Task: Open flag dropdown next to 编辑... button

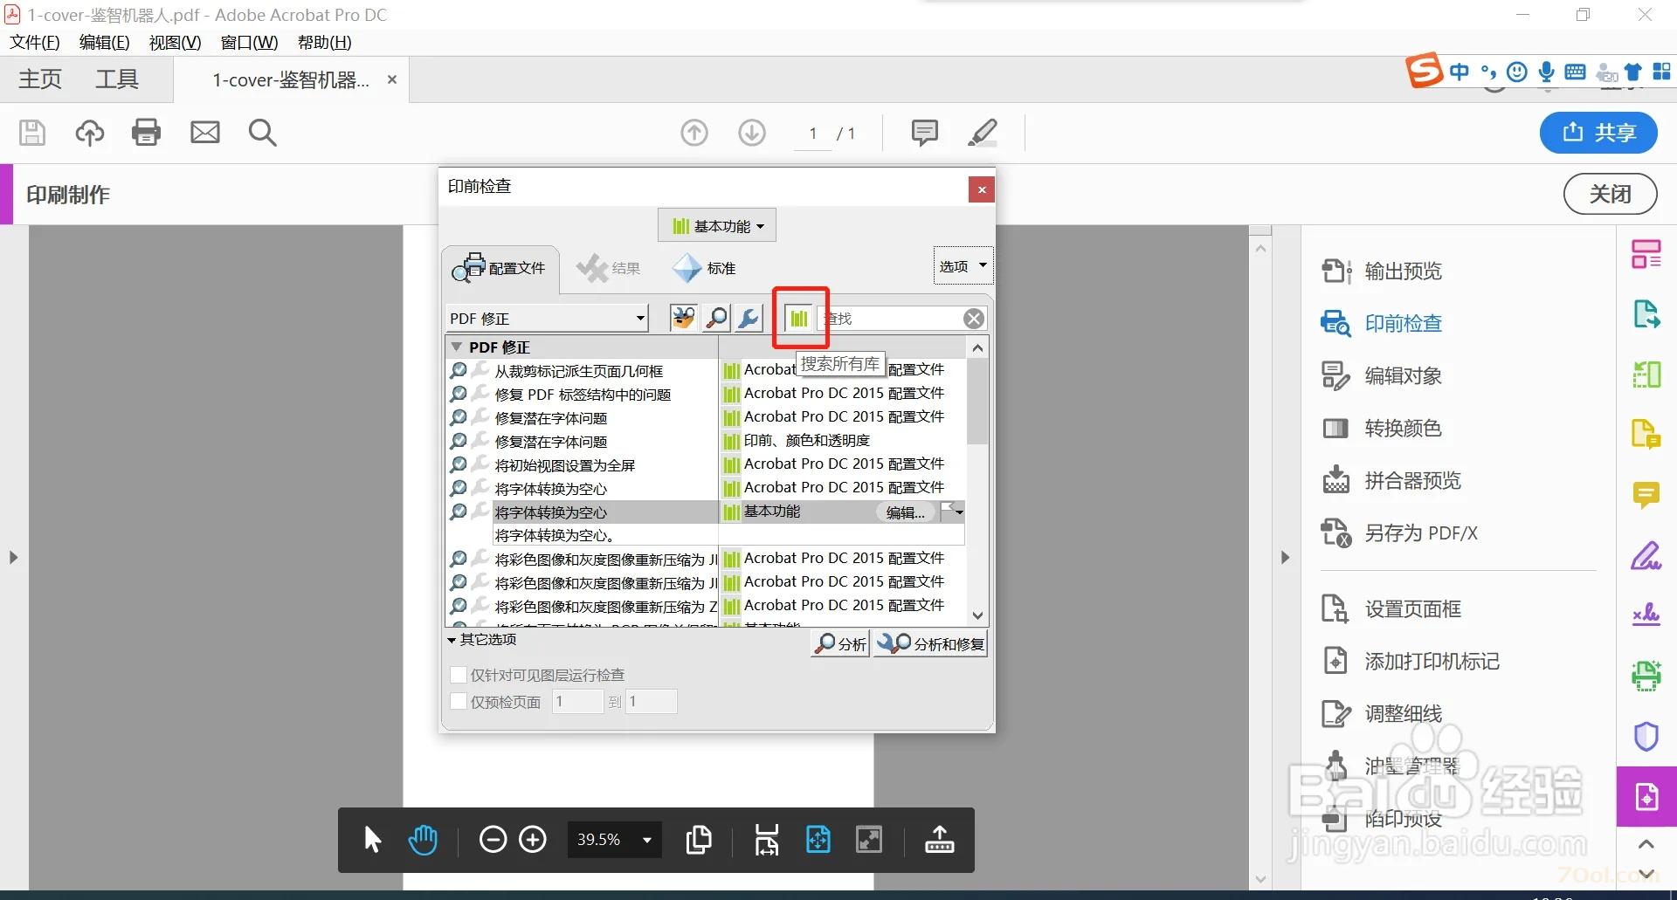Action: click(953, 512)
